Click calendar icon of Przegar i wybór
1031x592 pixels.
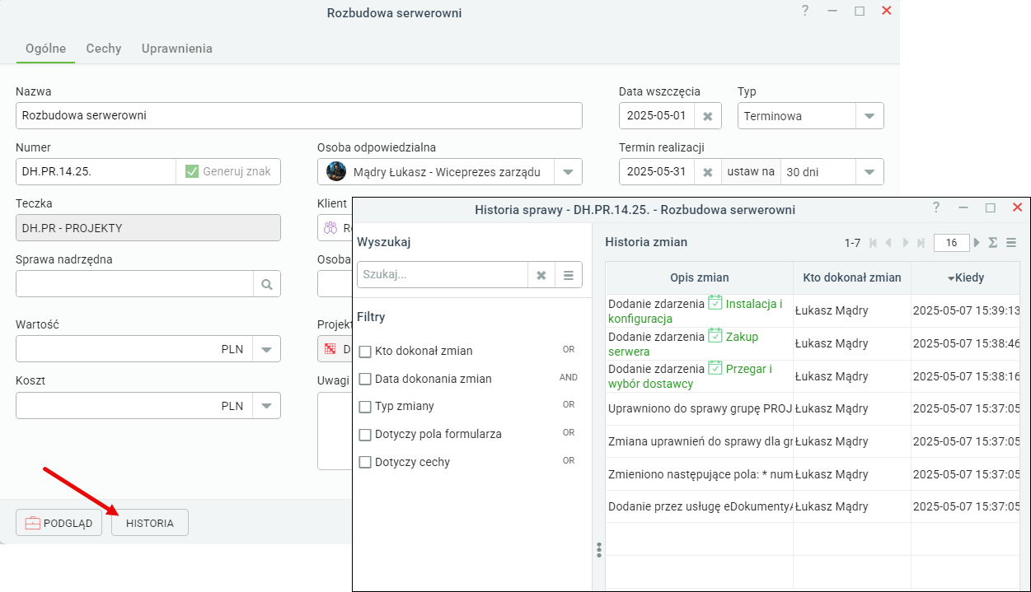point(715,368)
